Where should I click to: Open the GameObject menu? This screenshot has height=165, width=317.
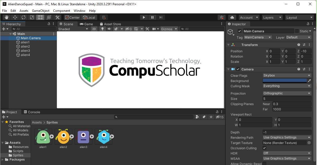(41, 11)
